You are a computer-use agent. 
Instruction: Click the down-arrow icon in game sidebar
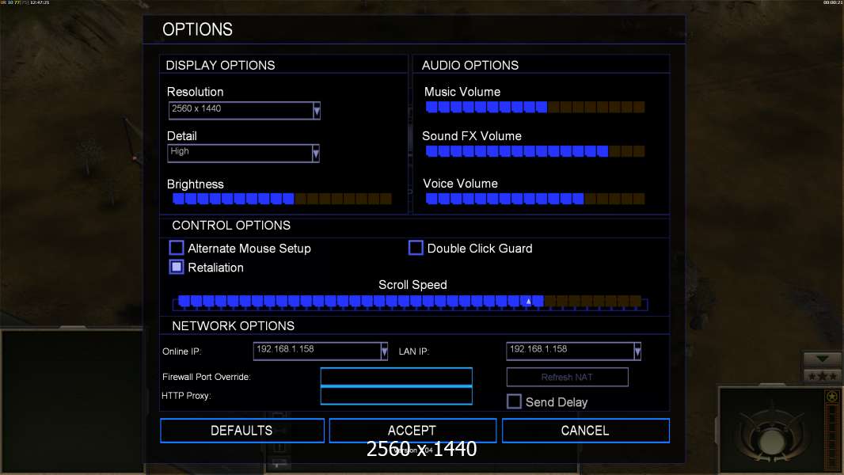click(x=822, y=359)
